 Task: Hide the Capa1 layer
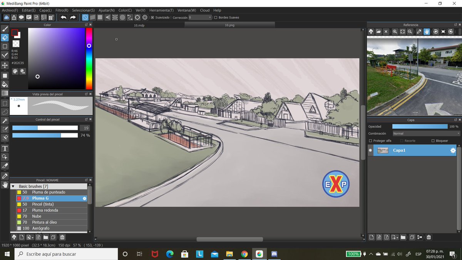(370, 150)
